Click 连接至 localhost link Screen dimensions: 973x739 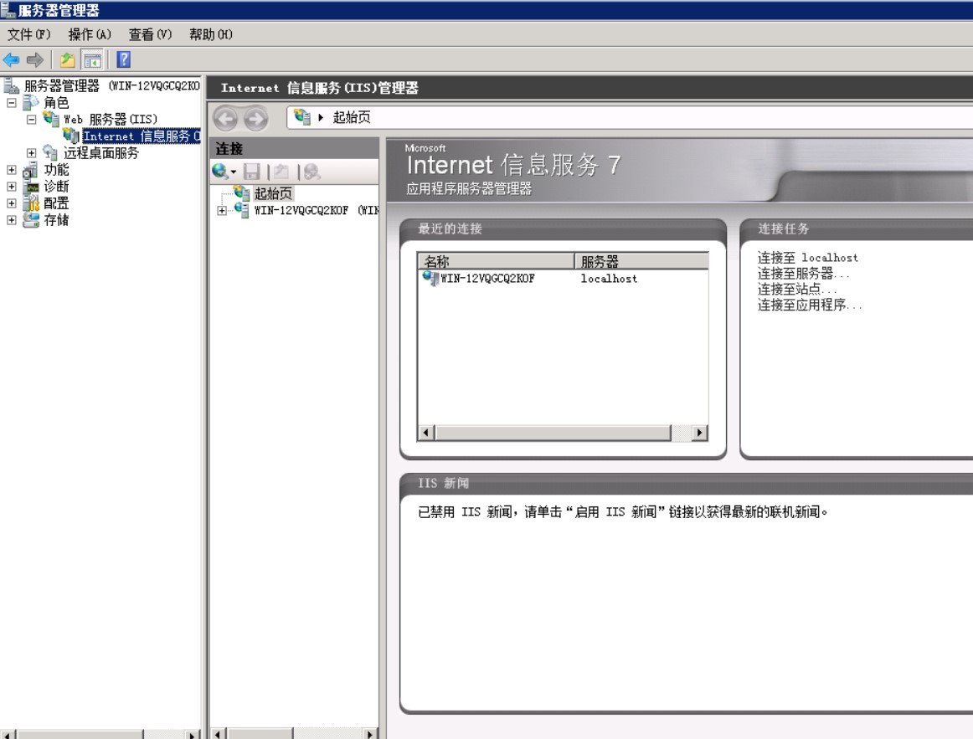(807, 257)
